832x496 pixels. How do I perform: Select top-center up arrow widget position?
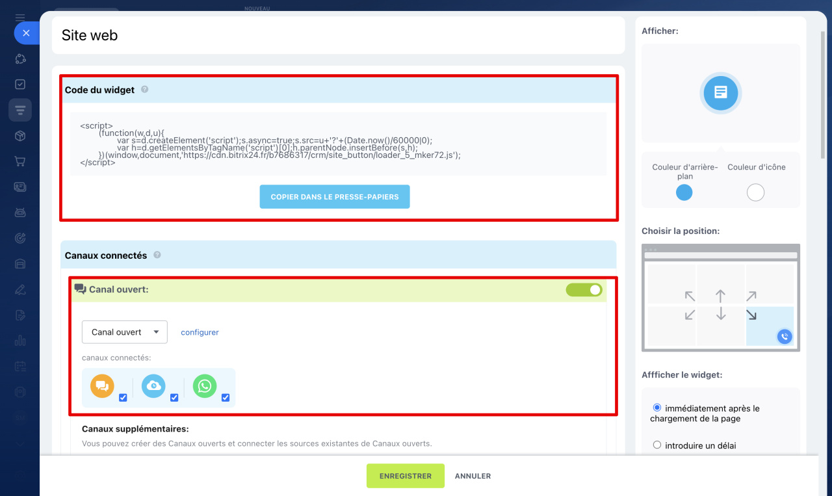(720, 296)
